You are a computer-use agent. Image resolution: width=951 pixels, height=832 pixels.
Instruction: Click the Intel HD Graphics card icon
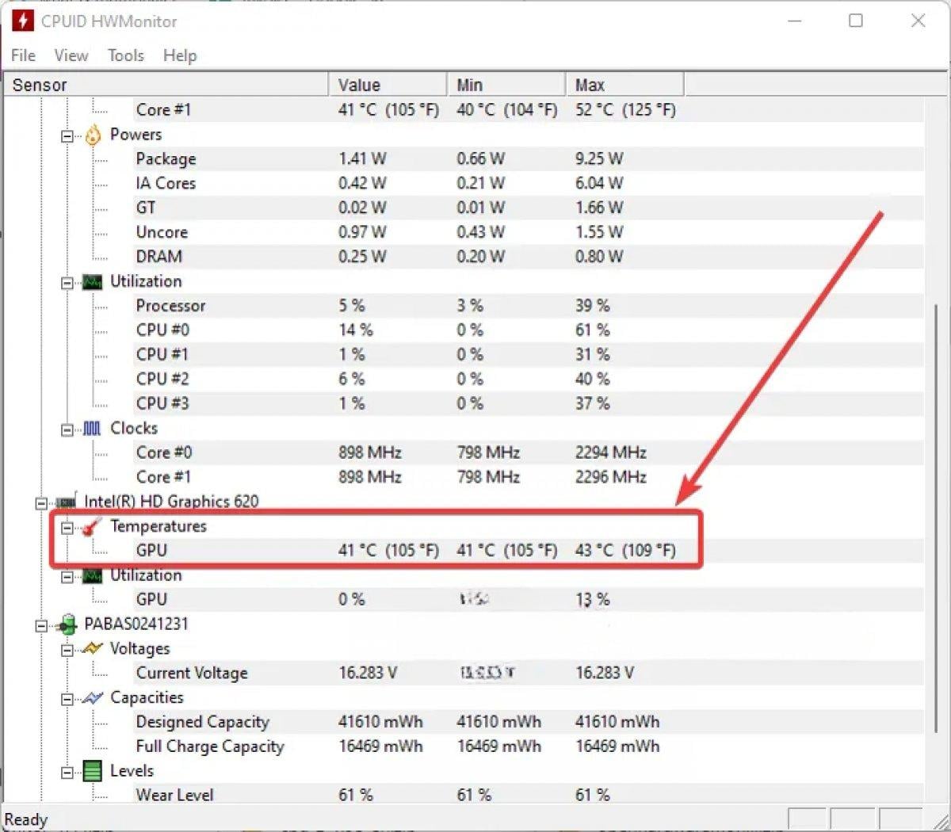(x=67, y=502)
